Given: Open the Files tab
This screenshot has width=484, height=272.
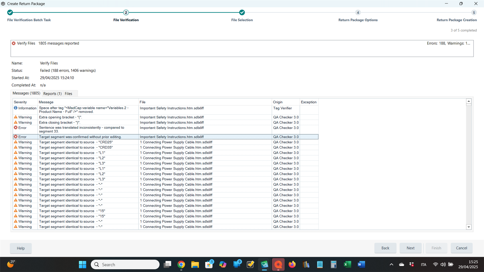Looking at the screenshot, I should 68,94.
